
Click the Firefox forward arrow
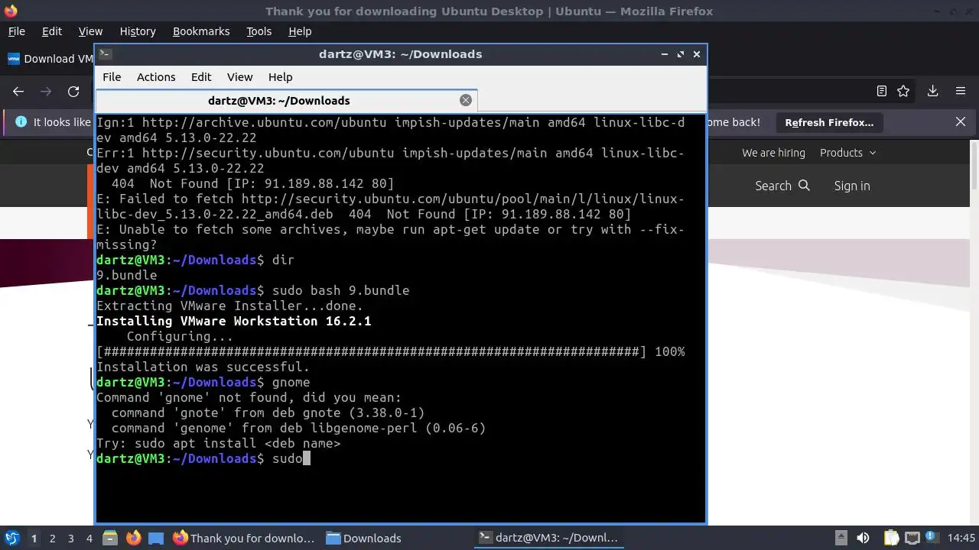[46, 91]
